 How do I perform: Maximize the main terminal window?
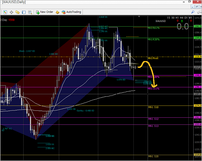(189, 2)
